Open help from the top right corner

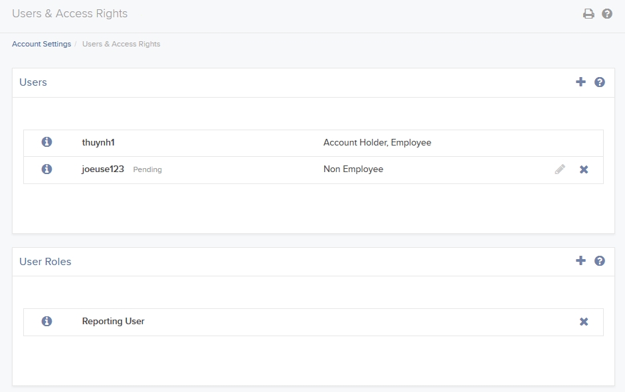click(x=606, y=13)
